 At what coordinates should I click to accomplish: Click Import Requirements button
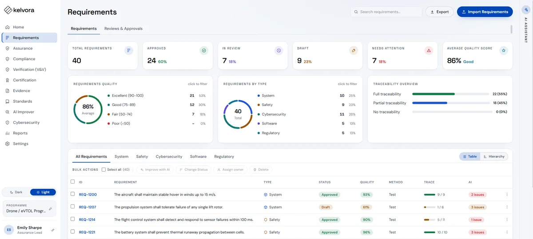[x=485, y=12]
